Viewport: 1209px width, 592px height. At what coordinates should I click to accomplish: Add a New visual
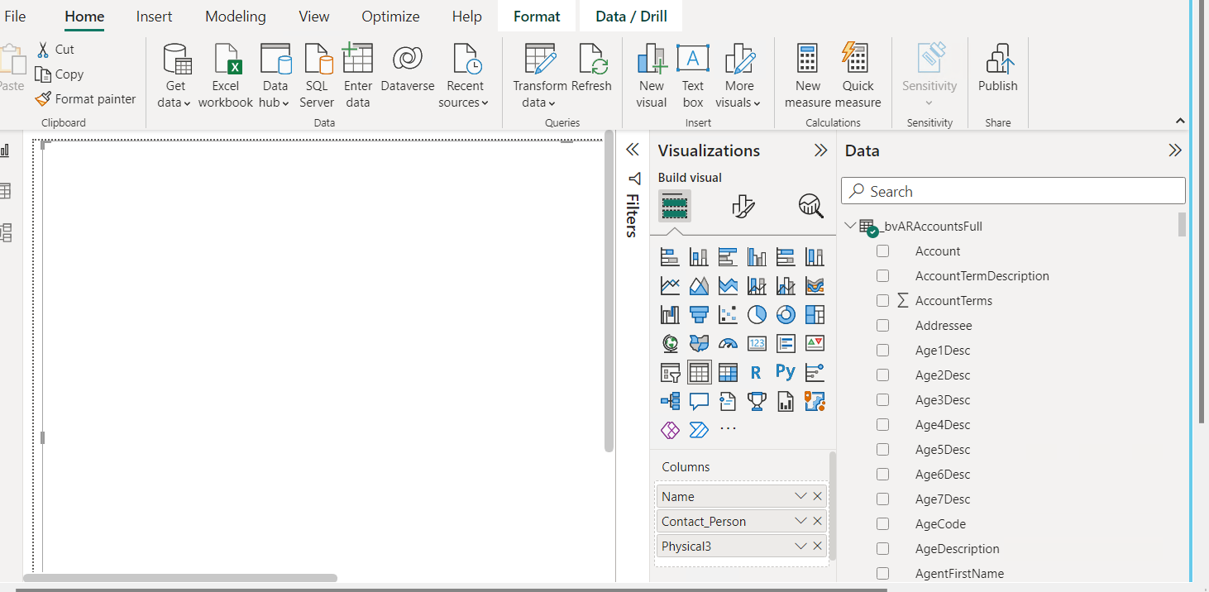coord(652,77)
